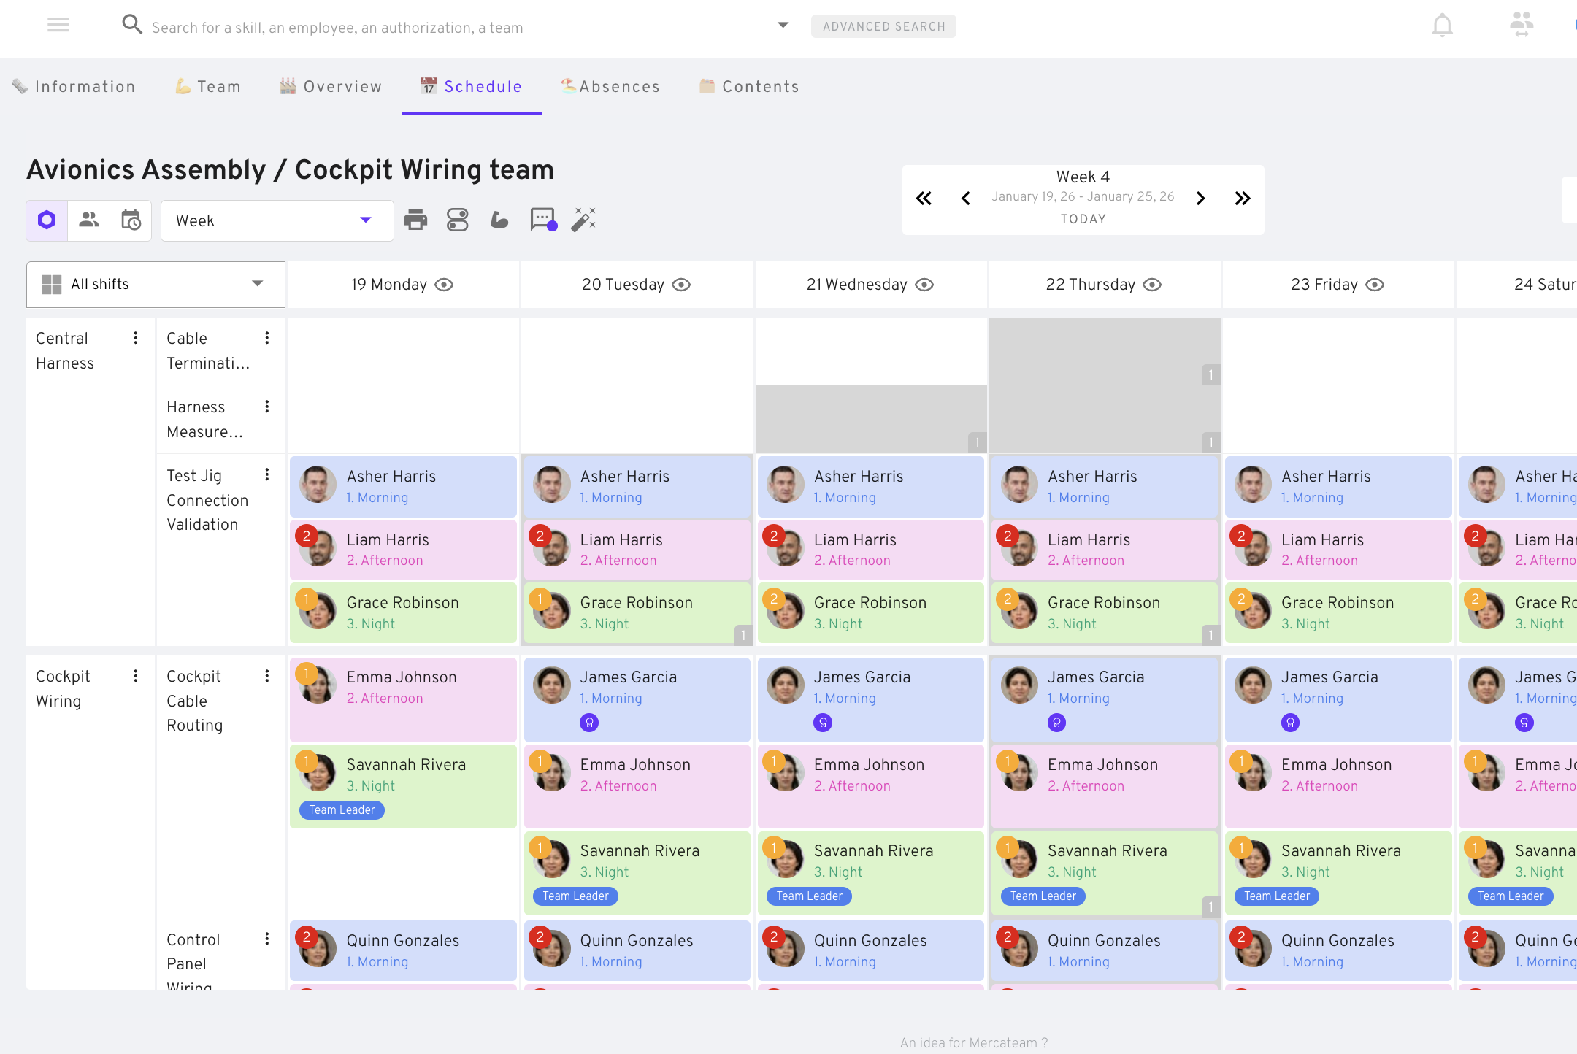Viewport: 1577px width, 1054px height.
Task: Open the Overview tab
Action: point(331,87)
